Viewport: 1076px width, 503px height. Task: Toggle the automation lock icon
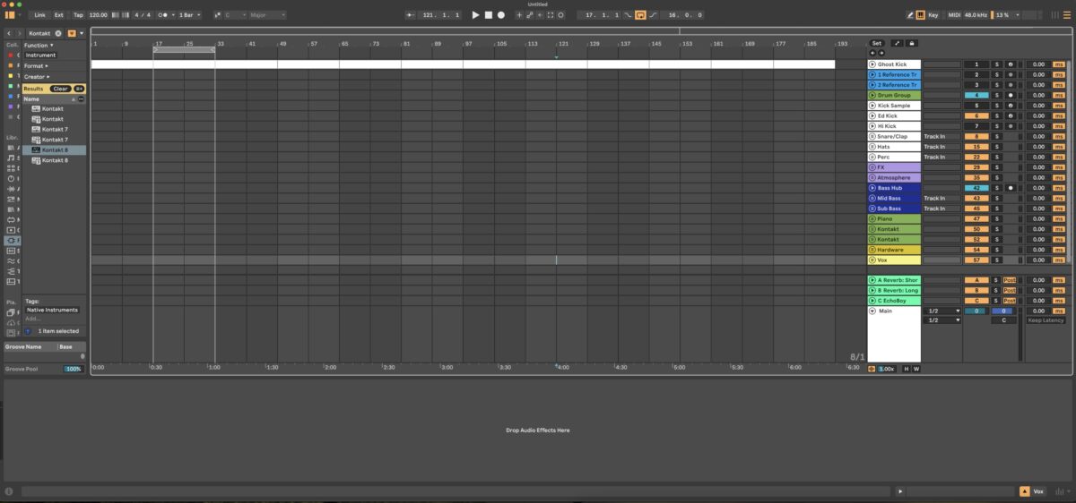point(911,43)
